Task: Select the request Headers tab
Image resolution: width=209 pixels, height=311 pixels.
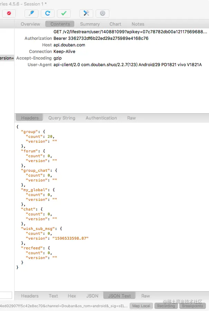Action: pyautogui.click(x=30, y=118)
